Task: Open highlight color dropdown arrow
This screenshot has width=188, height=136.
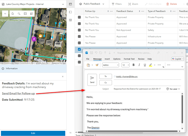Action: point(155,65)
